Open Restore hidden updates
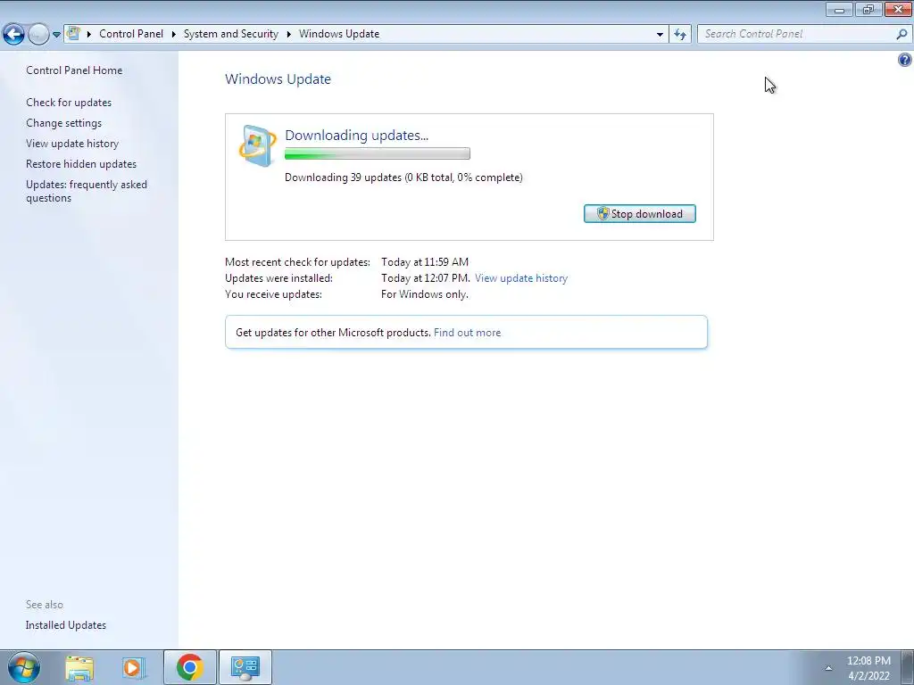Viewport: 914px width, 685px height. (x=81, y=164)
